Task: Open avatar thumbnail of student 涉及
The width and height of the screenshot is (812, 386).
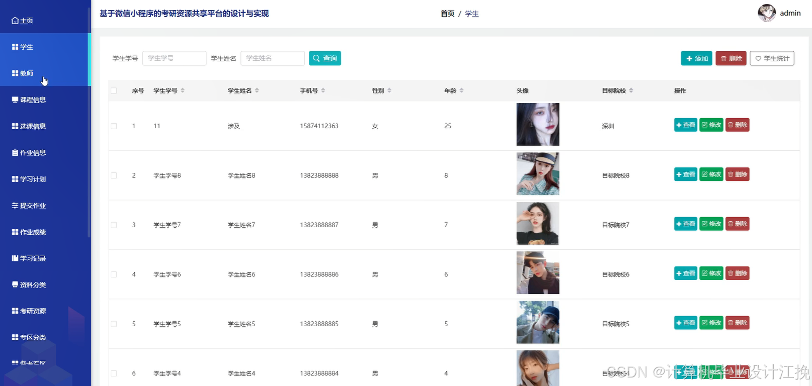Action: pos(538,124)
